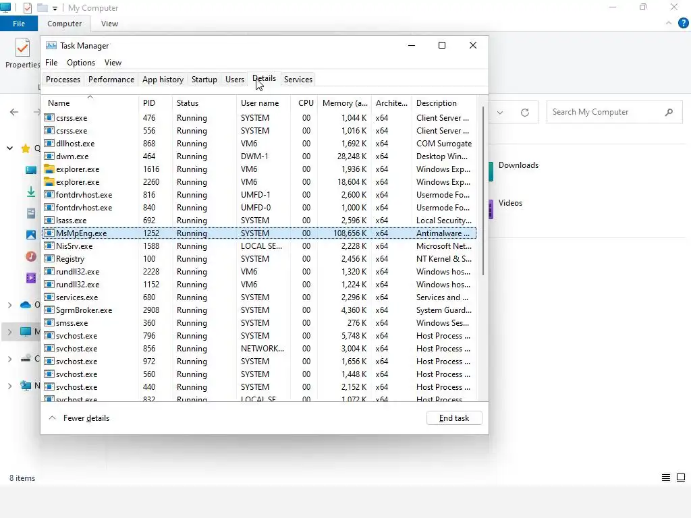The width and height of the screenshot is (691, 518).
Task: Open the Quick Access Toolbar customize dropdown
Action: coord(55,8)
